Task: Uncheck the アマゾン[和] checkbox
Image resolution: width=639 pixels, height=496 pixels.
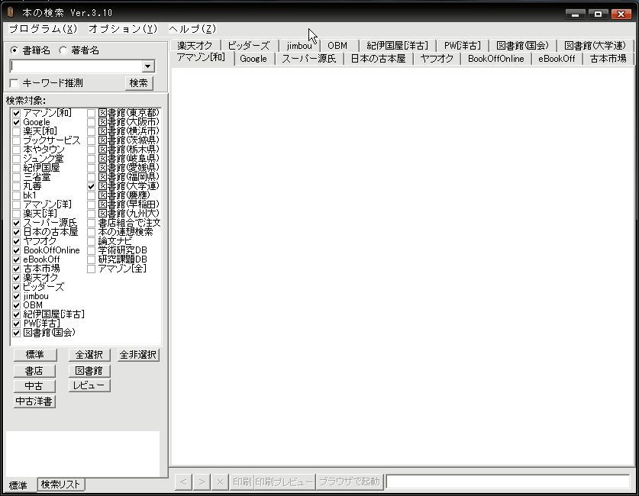Action: [x=16, y=113]
